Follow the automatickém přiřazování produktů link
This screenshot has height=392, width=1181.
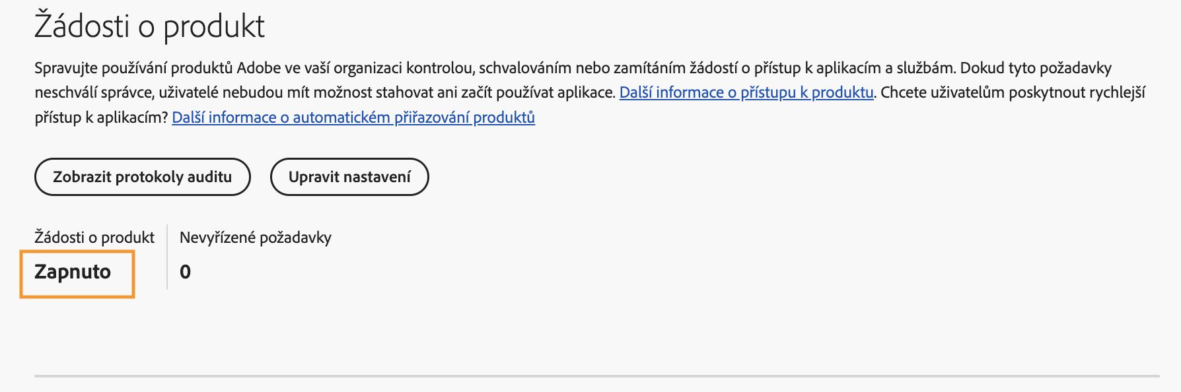(x=353, y=119)
